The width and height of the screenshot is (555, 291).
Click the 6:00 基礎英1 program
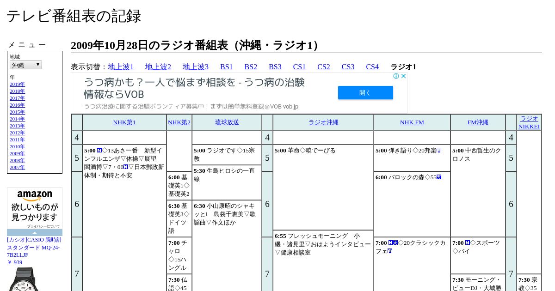[x=179, y=186]
